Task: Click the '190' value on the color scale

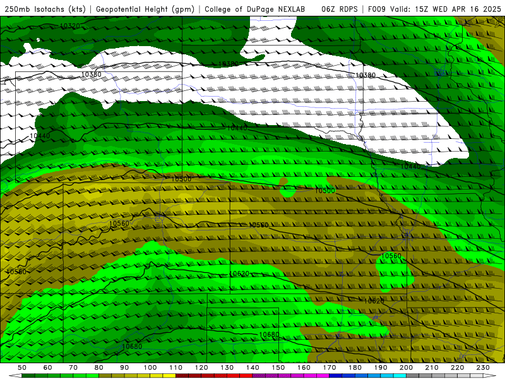Action: point(381,368)
